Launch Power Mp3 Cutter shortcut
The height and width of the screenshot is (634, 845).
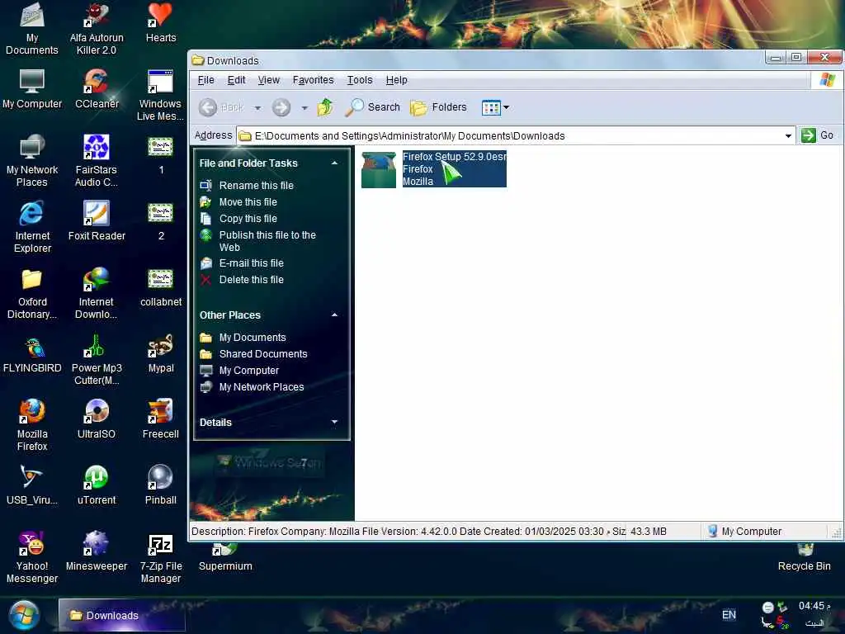97,360
